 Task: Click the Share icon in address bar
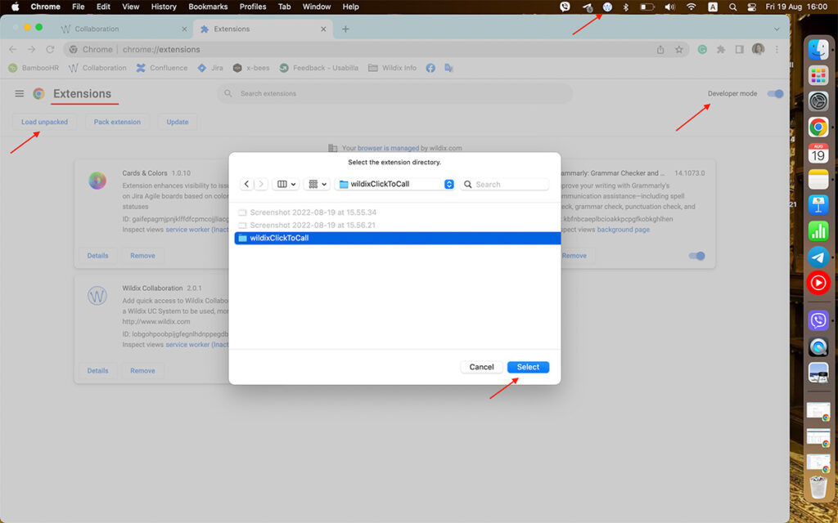click(x=660, y=49)
